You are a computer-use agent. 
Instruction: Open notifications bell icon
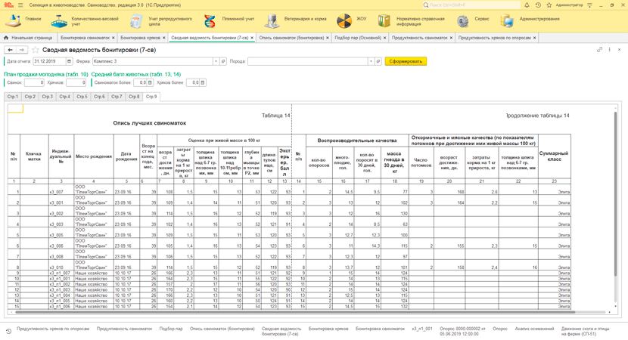click(527, 5)
